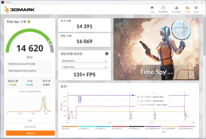Toggle the GPU 负载 (%) legend series
The width and height of the screenshot is (206, 139).
coord(120,128)
